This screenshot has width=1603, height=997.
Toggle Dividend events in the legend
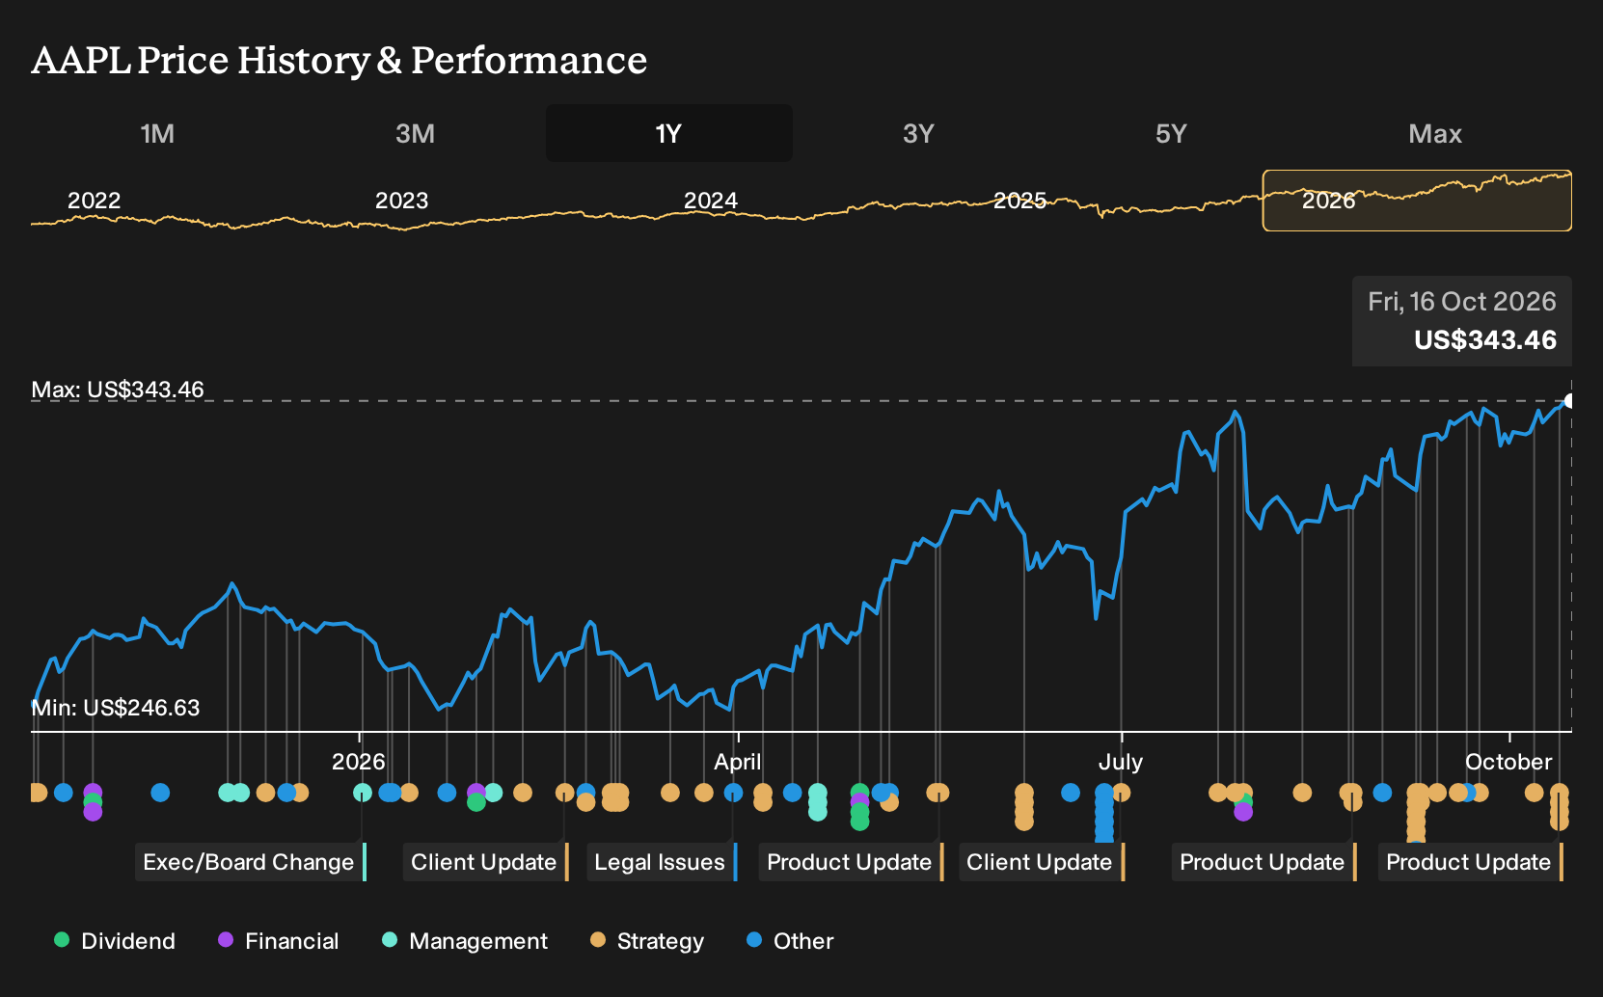click(115, 941)
